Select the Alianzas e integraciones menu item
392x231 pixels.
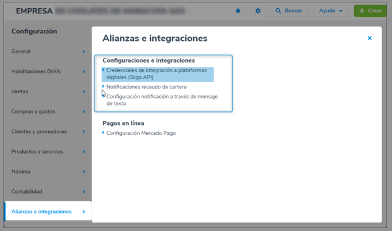[x=48, y=211]
